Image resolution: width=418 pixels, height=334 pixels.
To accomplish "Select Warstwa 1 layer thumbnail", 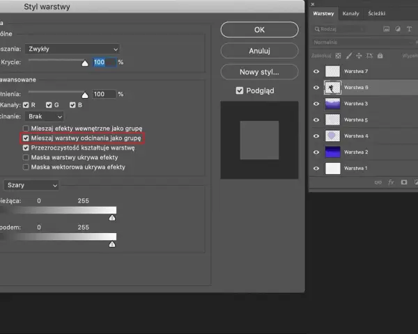I will click(x=333, y=168).
